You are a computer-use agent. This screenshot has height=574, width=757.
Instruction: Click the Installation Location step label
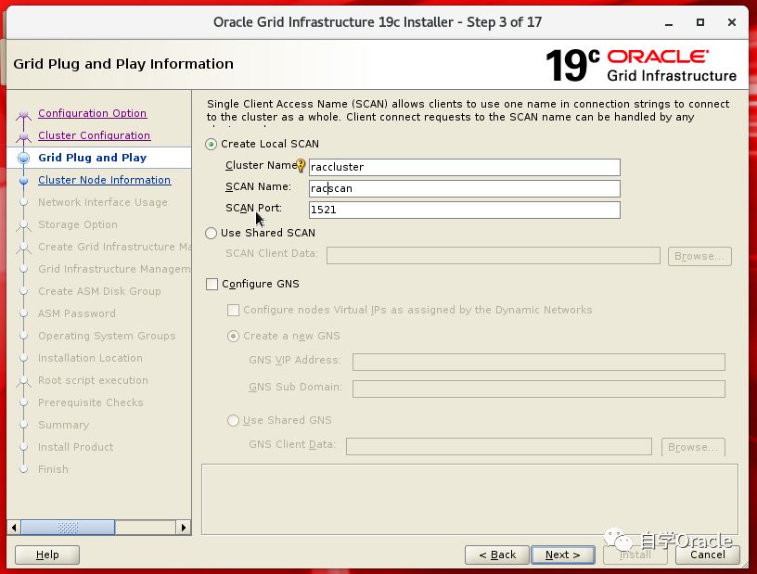tap(90, 358)
